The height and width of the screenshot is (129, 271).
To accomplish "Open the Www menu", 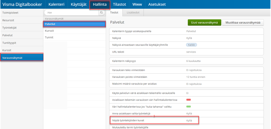I will click(137, 4).
